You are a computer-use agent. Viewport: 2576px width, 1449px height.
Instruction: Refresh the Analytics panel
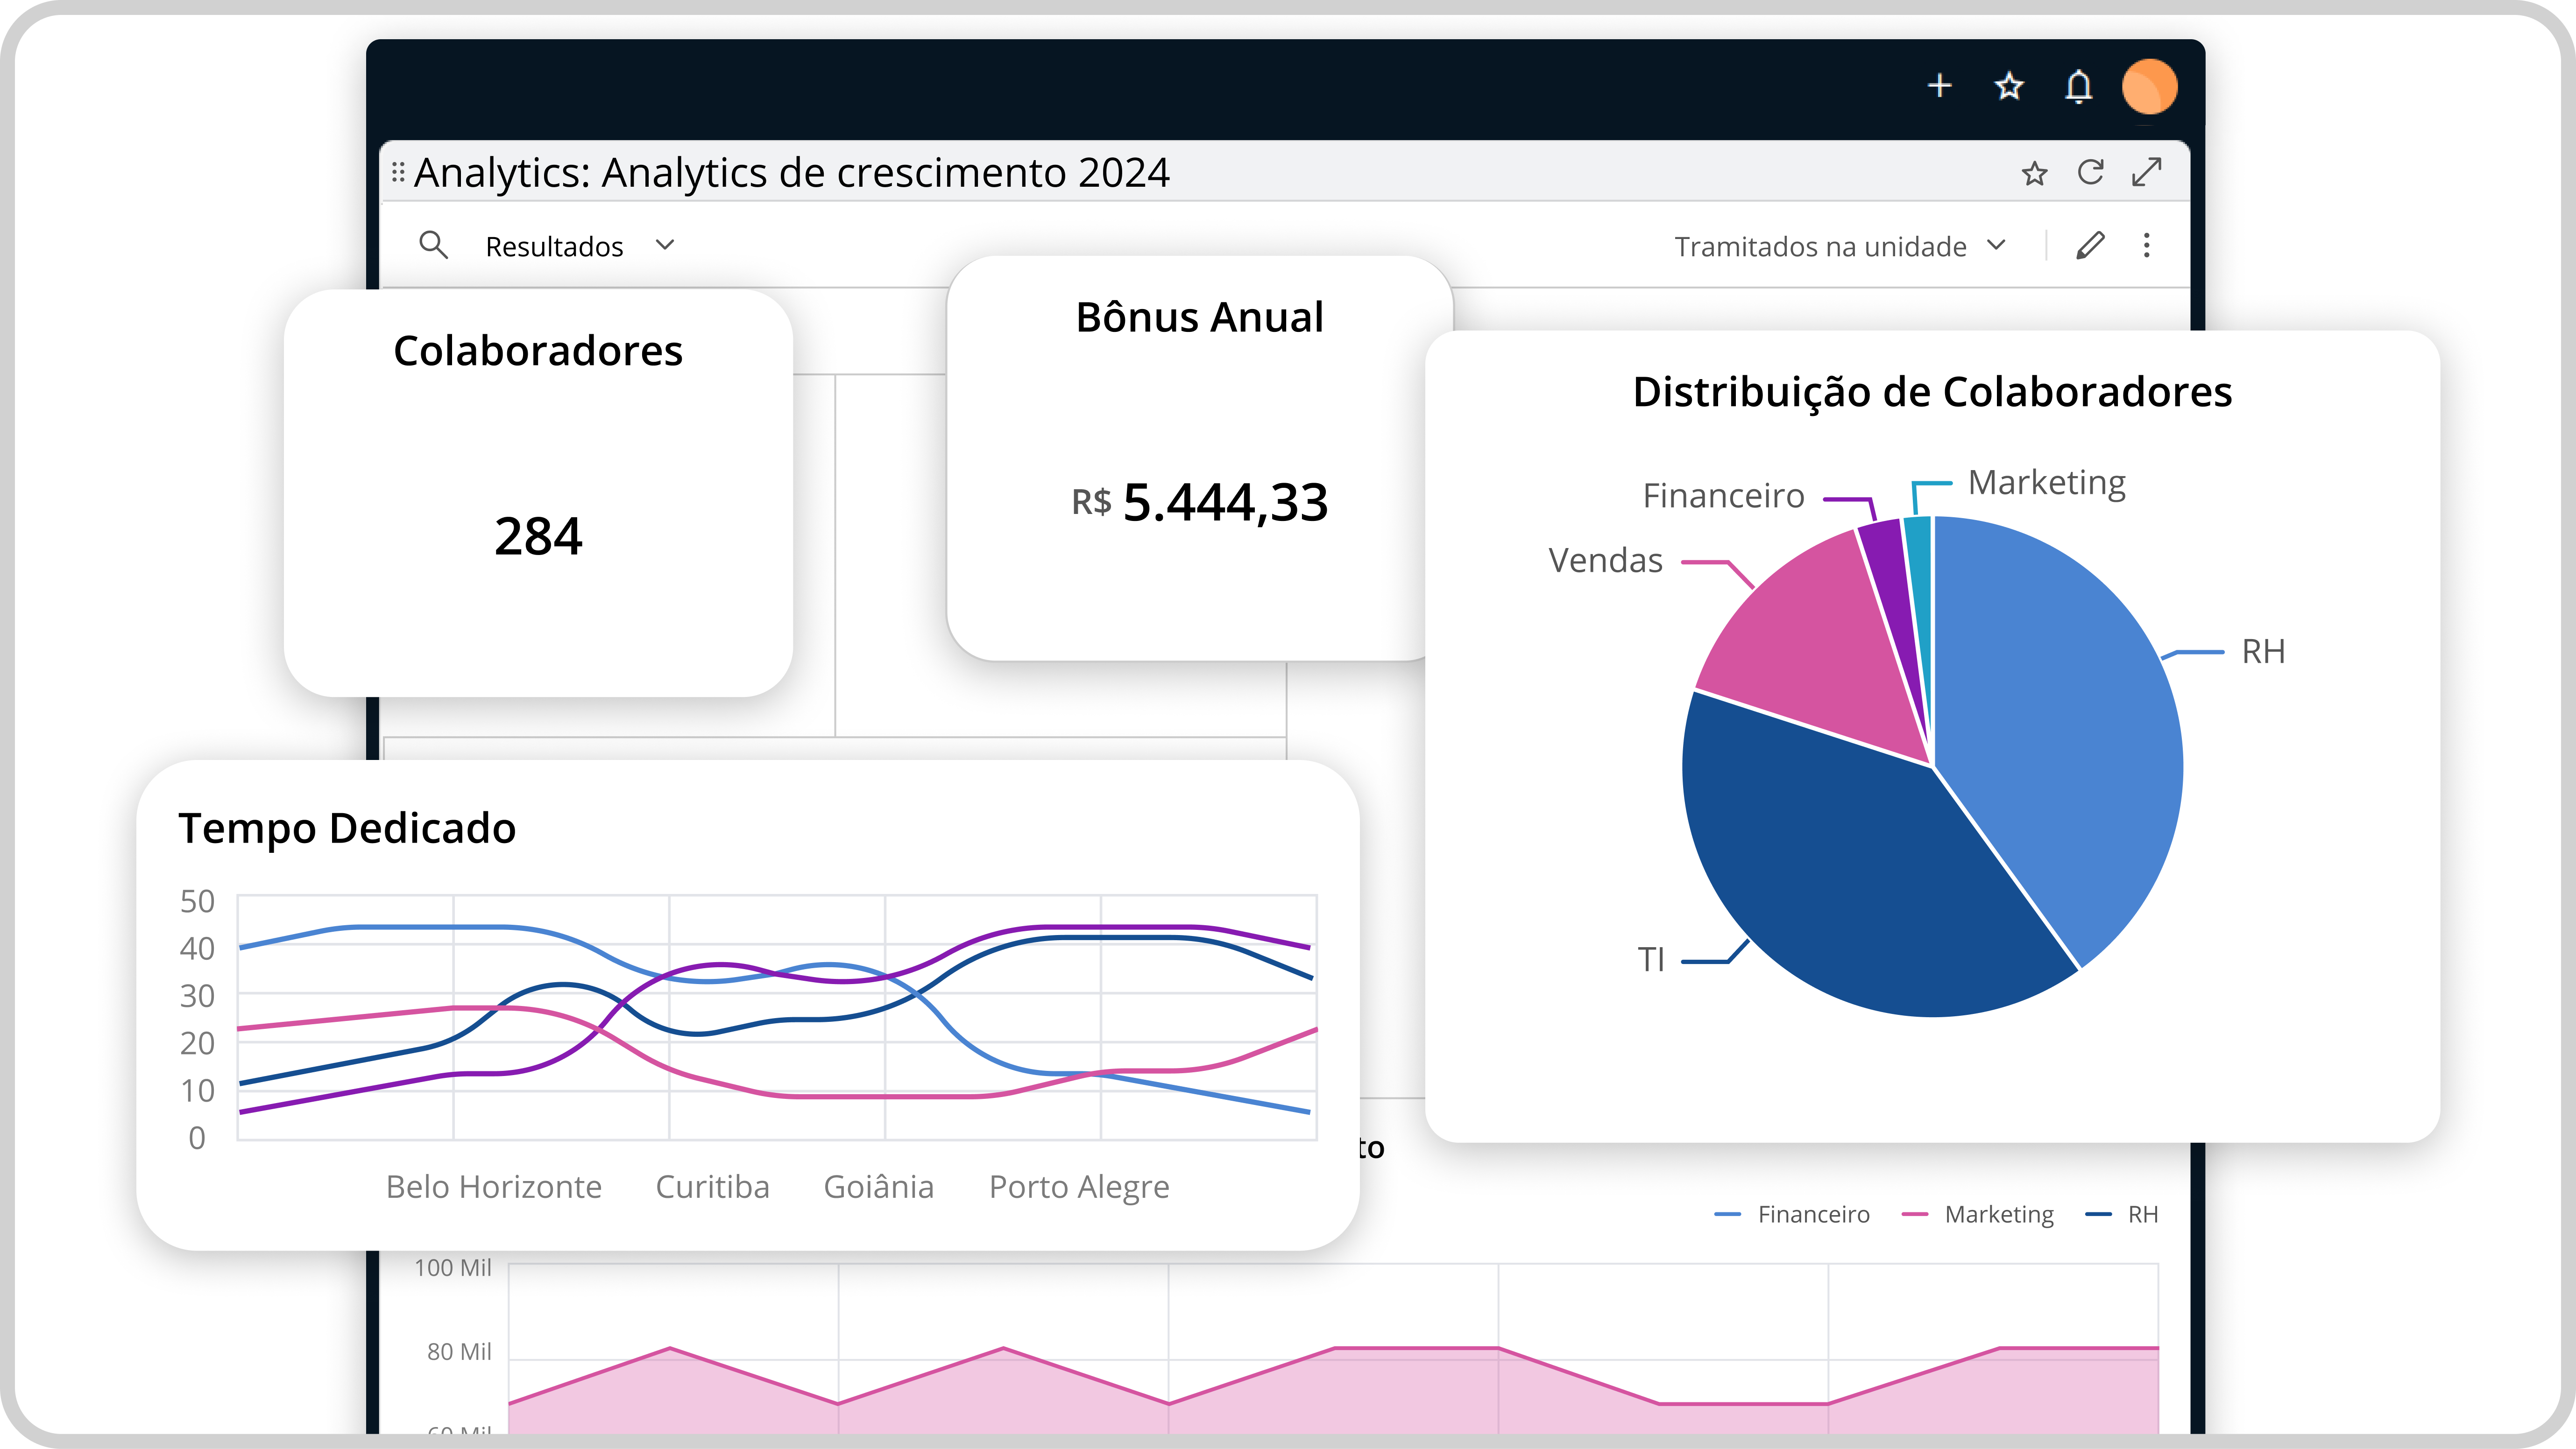2090,173
